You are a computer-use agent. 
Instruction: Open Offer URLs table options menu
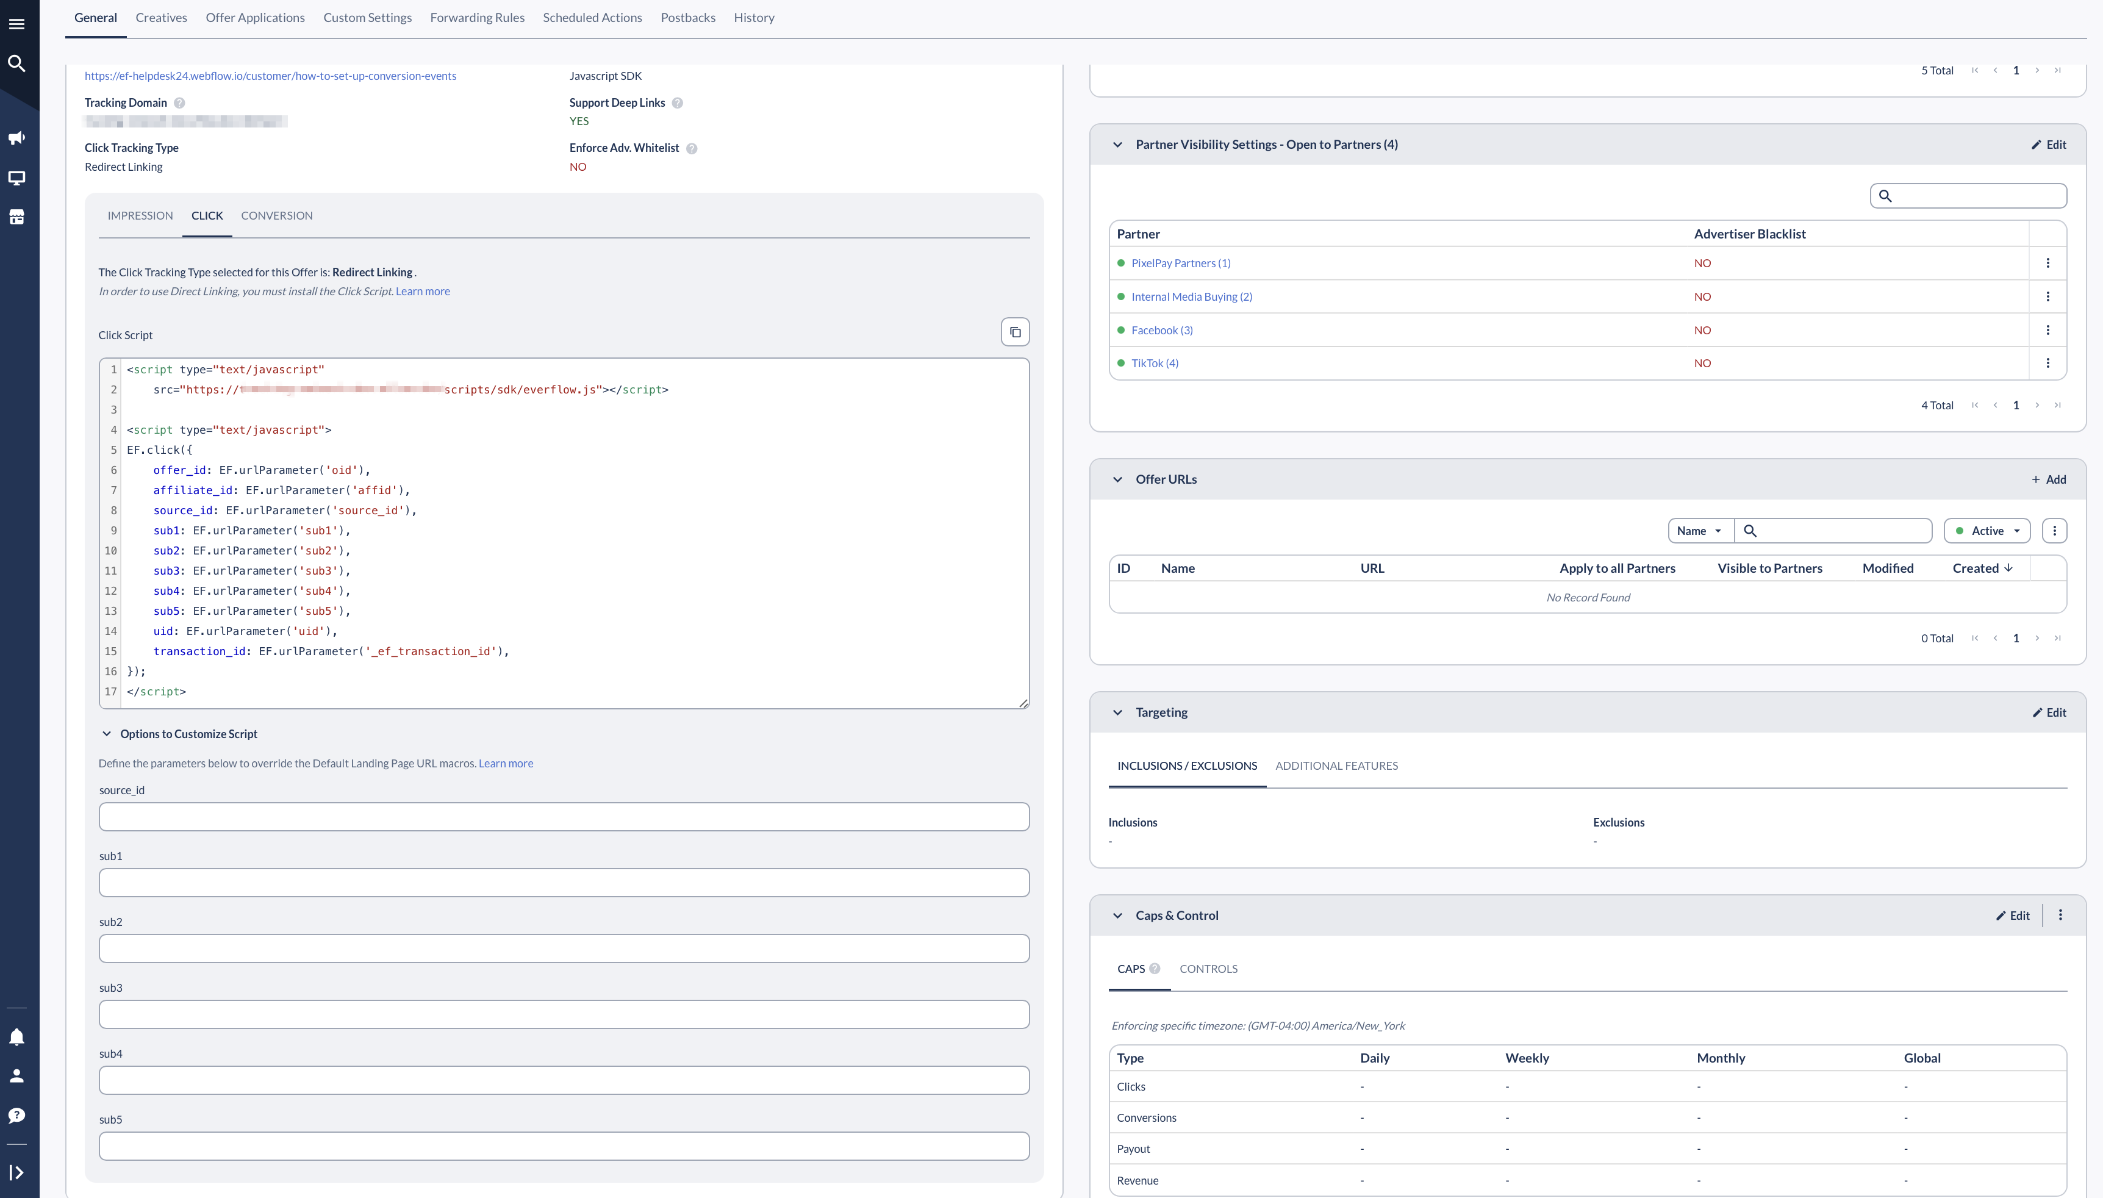(2054, 531)
